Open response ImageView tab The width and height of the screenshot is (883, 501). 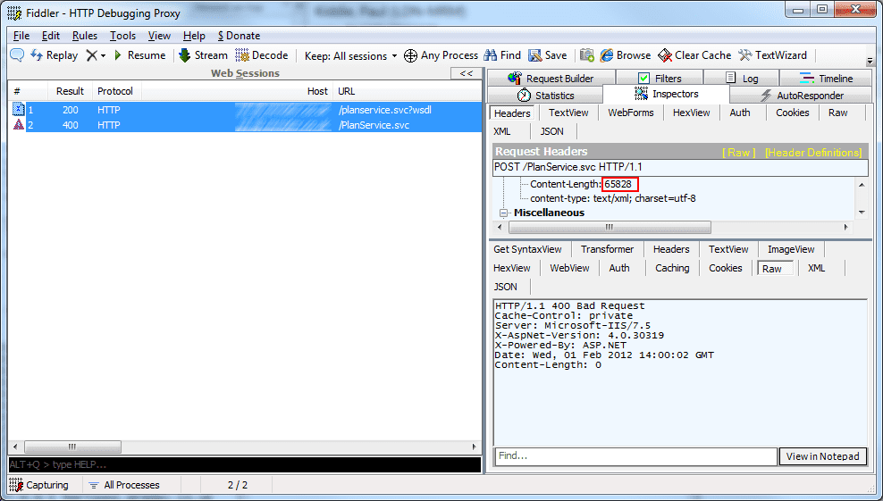pos(791,249)
